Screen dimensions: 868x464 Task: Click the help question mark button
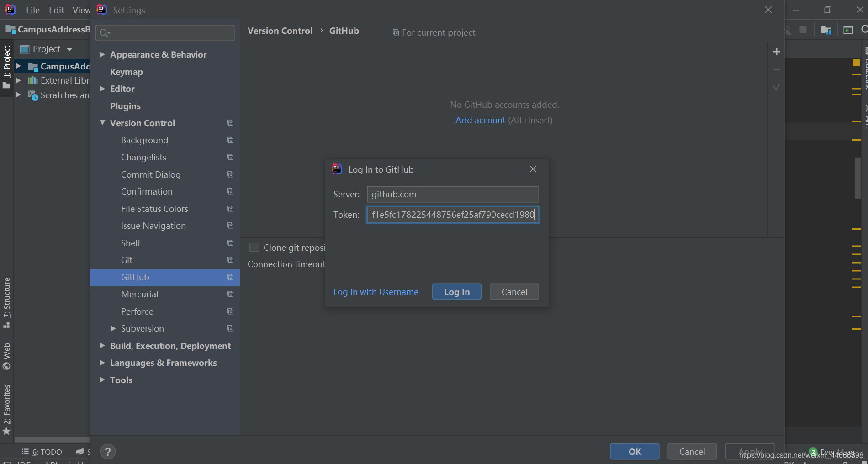(x=108, y=452)
